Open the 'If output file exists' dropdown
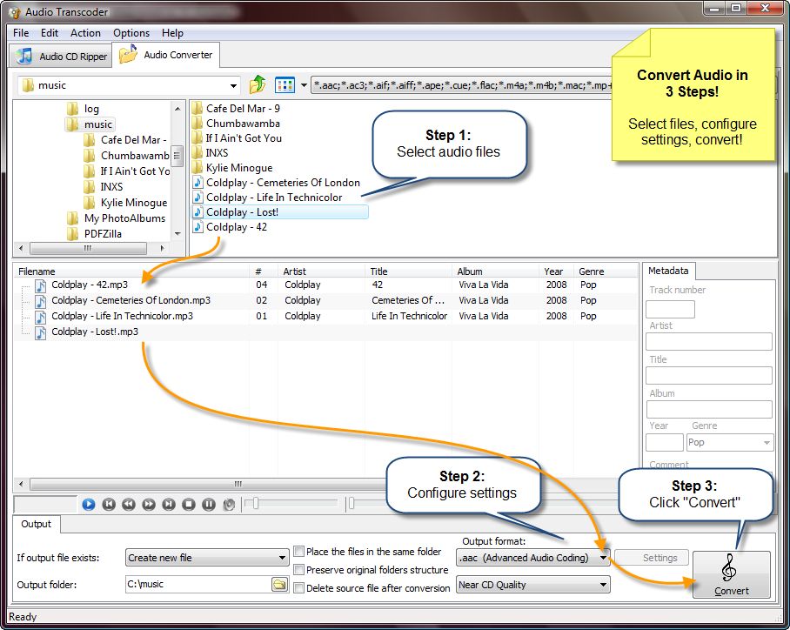 coord(283,557)
